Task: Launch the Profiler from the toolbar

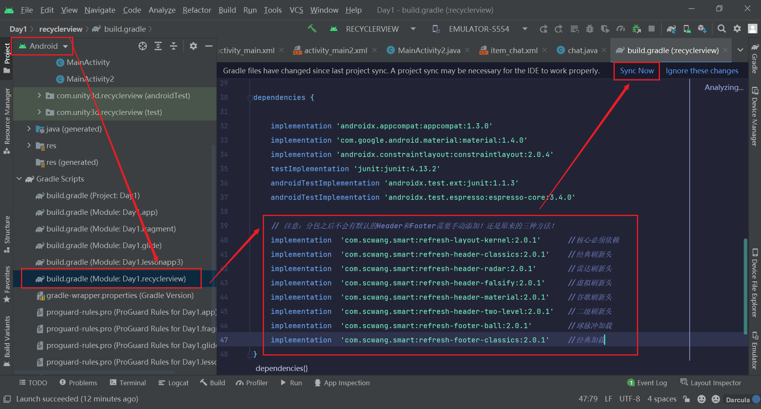Action: (621, 29)
